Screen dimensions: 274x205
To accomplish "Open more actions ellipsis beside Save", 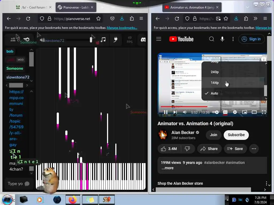I will coord(254,149).
